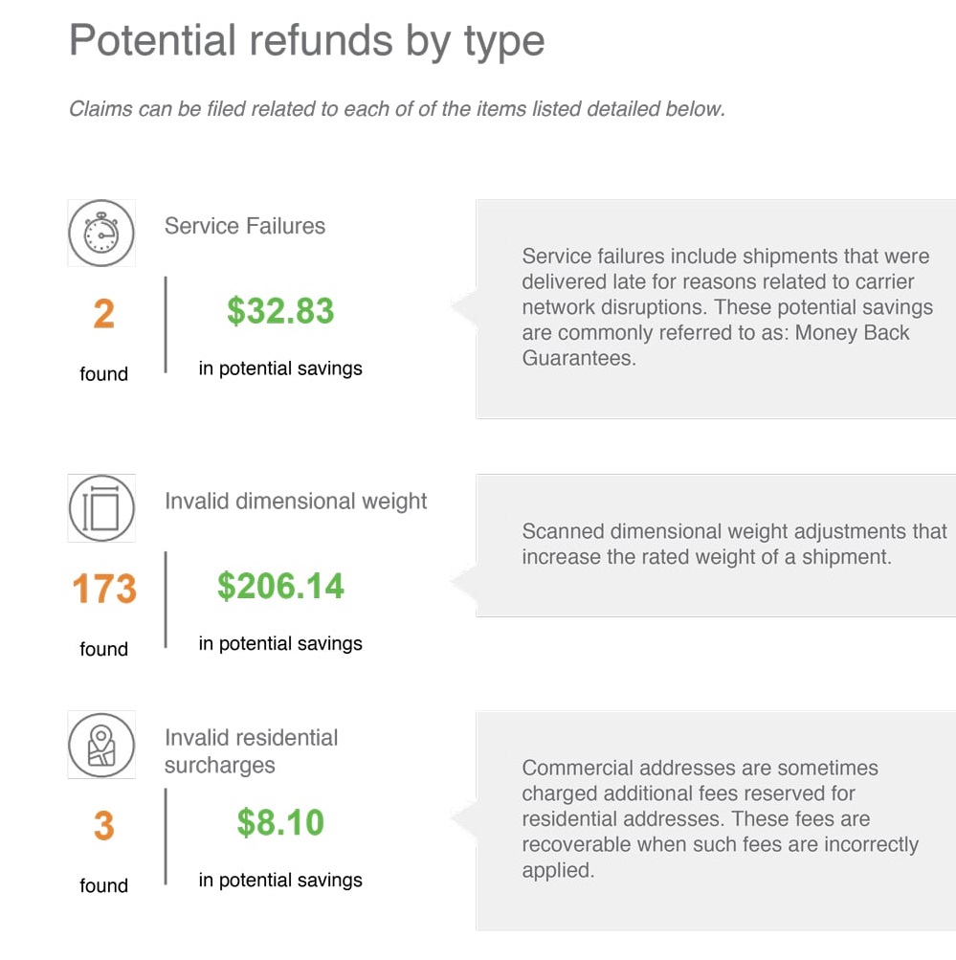Select the orange 2 found count
The image size is (956, 960).
(x=104, y=314)
